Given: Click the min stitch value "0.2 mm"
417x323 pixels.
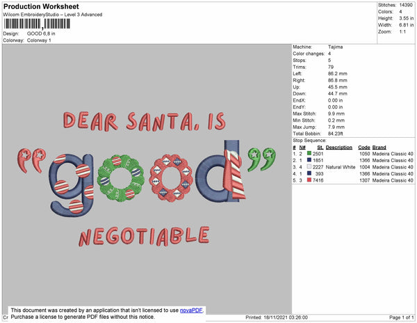Looking at the screenshot, I should [336, 120].
